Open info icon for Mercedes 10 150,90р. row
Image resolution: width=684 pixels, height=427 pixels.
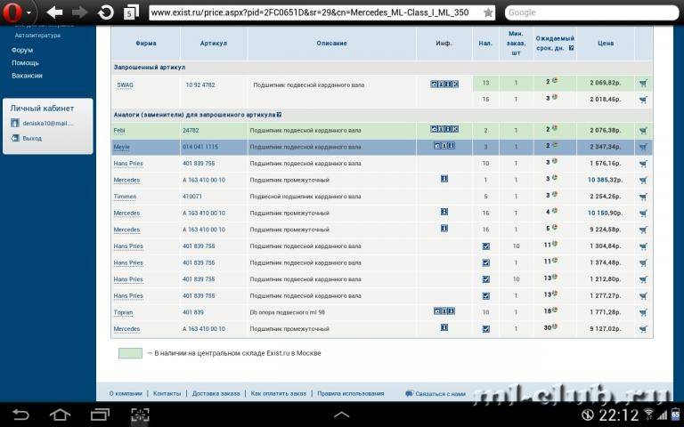[x=444, y=212]
